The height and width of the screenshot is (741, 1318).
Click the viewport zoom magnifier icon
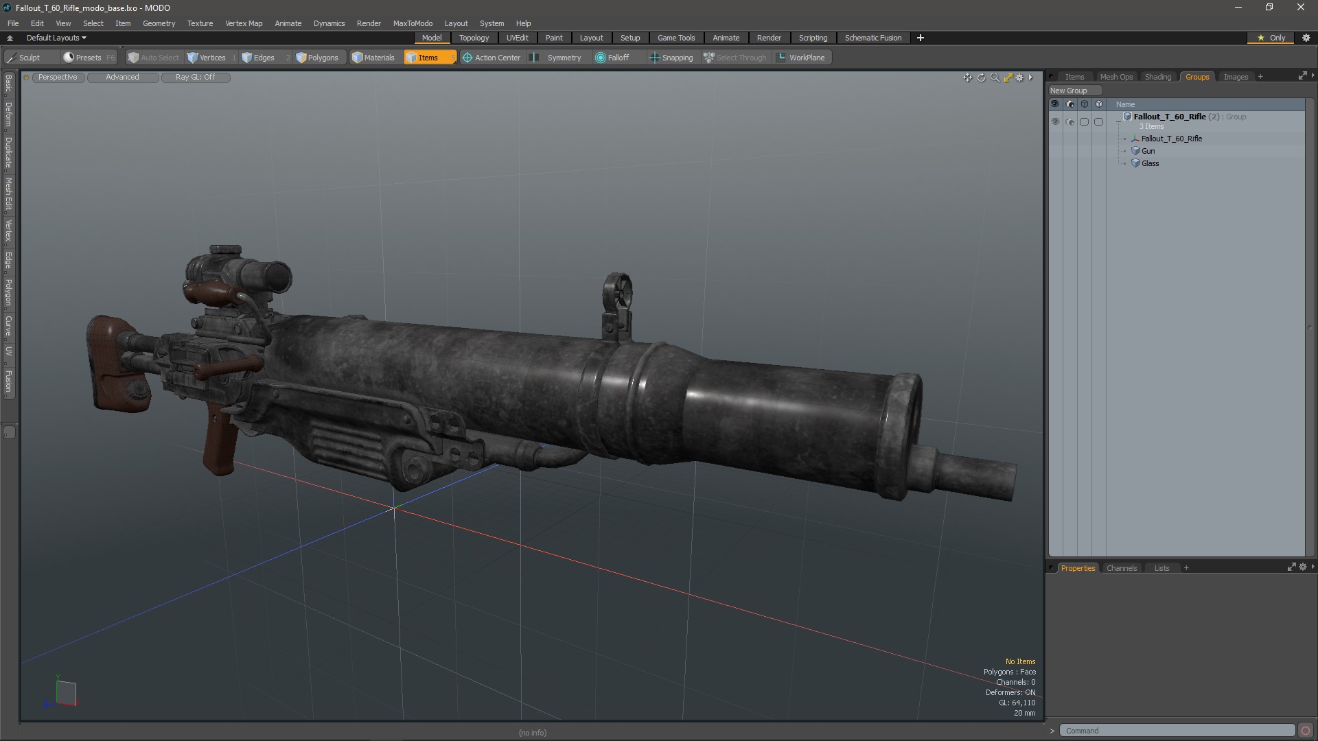(995, 78)
